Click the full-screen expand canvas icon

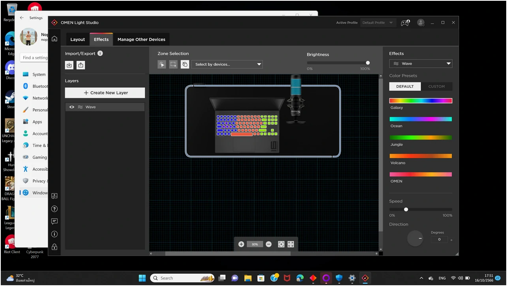tap(291, 245)
